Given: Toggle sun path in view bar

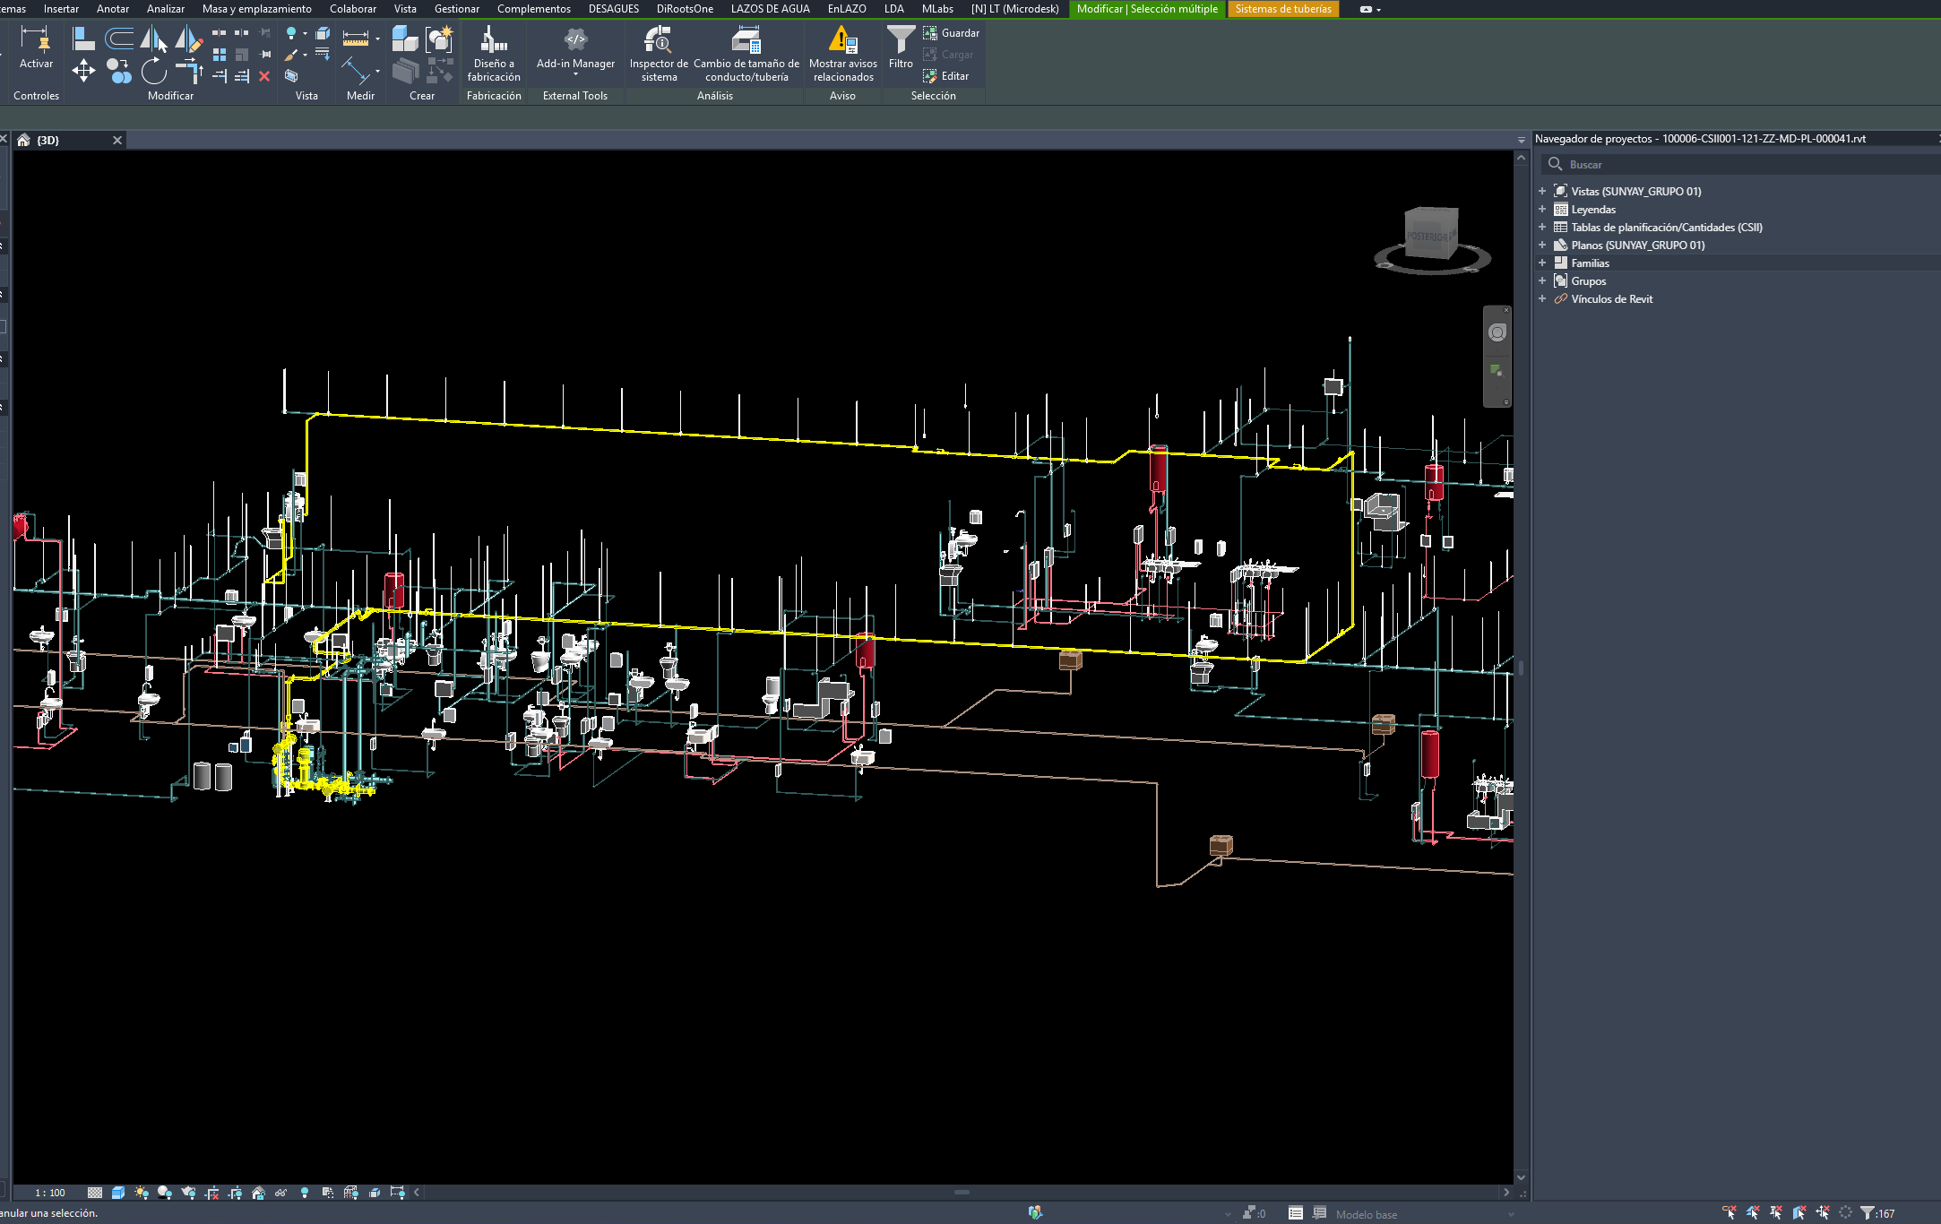Looking at the screenshot, I should pyautogui.click(x=142, y=1193).
